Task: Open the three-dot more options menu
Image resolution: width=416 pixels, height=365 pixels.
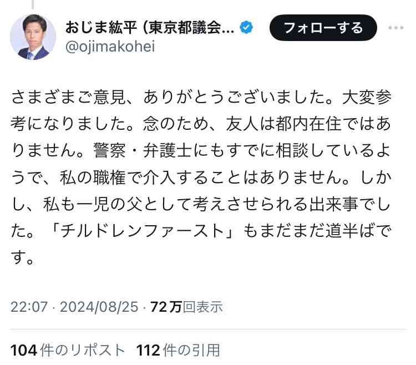Action: [395, 28]
